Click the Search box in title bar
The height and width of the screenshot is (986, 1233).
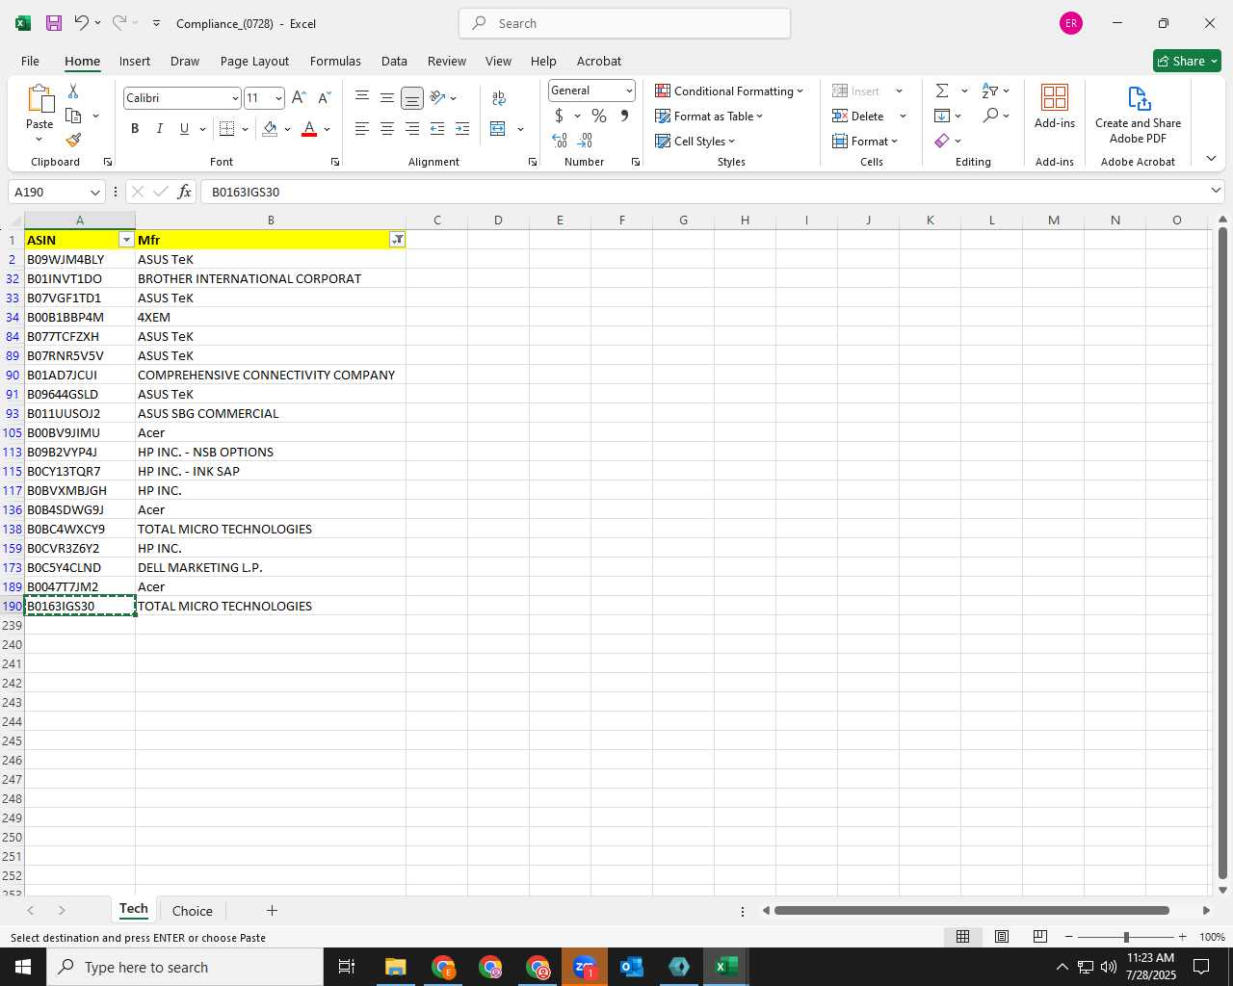coord(624,23)
